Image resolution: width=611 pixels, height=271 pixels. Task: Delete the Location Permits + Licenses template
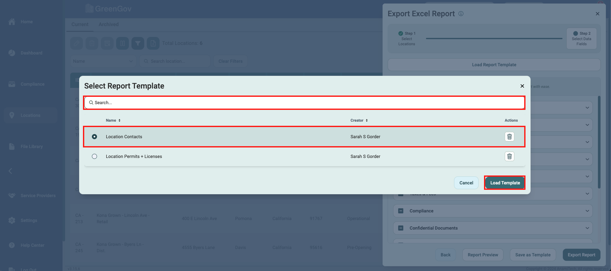click(509, 156)
